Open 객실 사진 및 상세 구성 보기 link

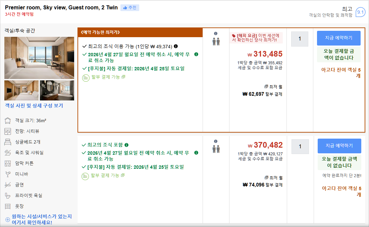(34, 105)
